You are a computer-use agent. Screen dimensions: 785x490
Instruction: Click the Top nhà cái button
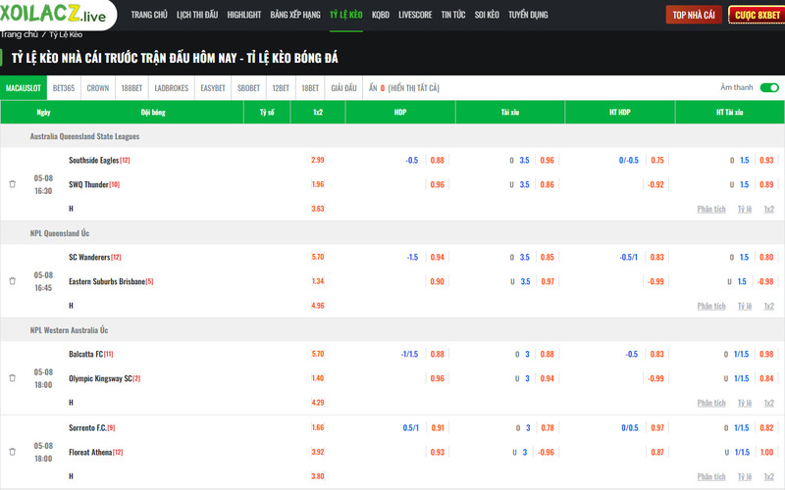[x=694, y=15]
